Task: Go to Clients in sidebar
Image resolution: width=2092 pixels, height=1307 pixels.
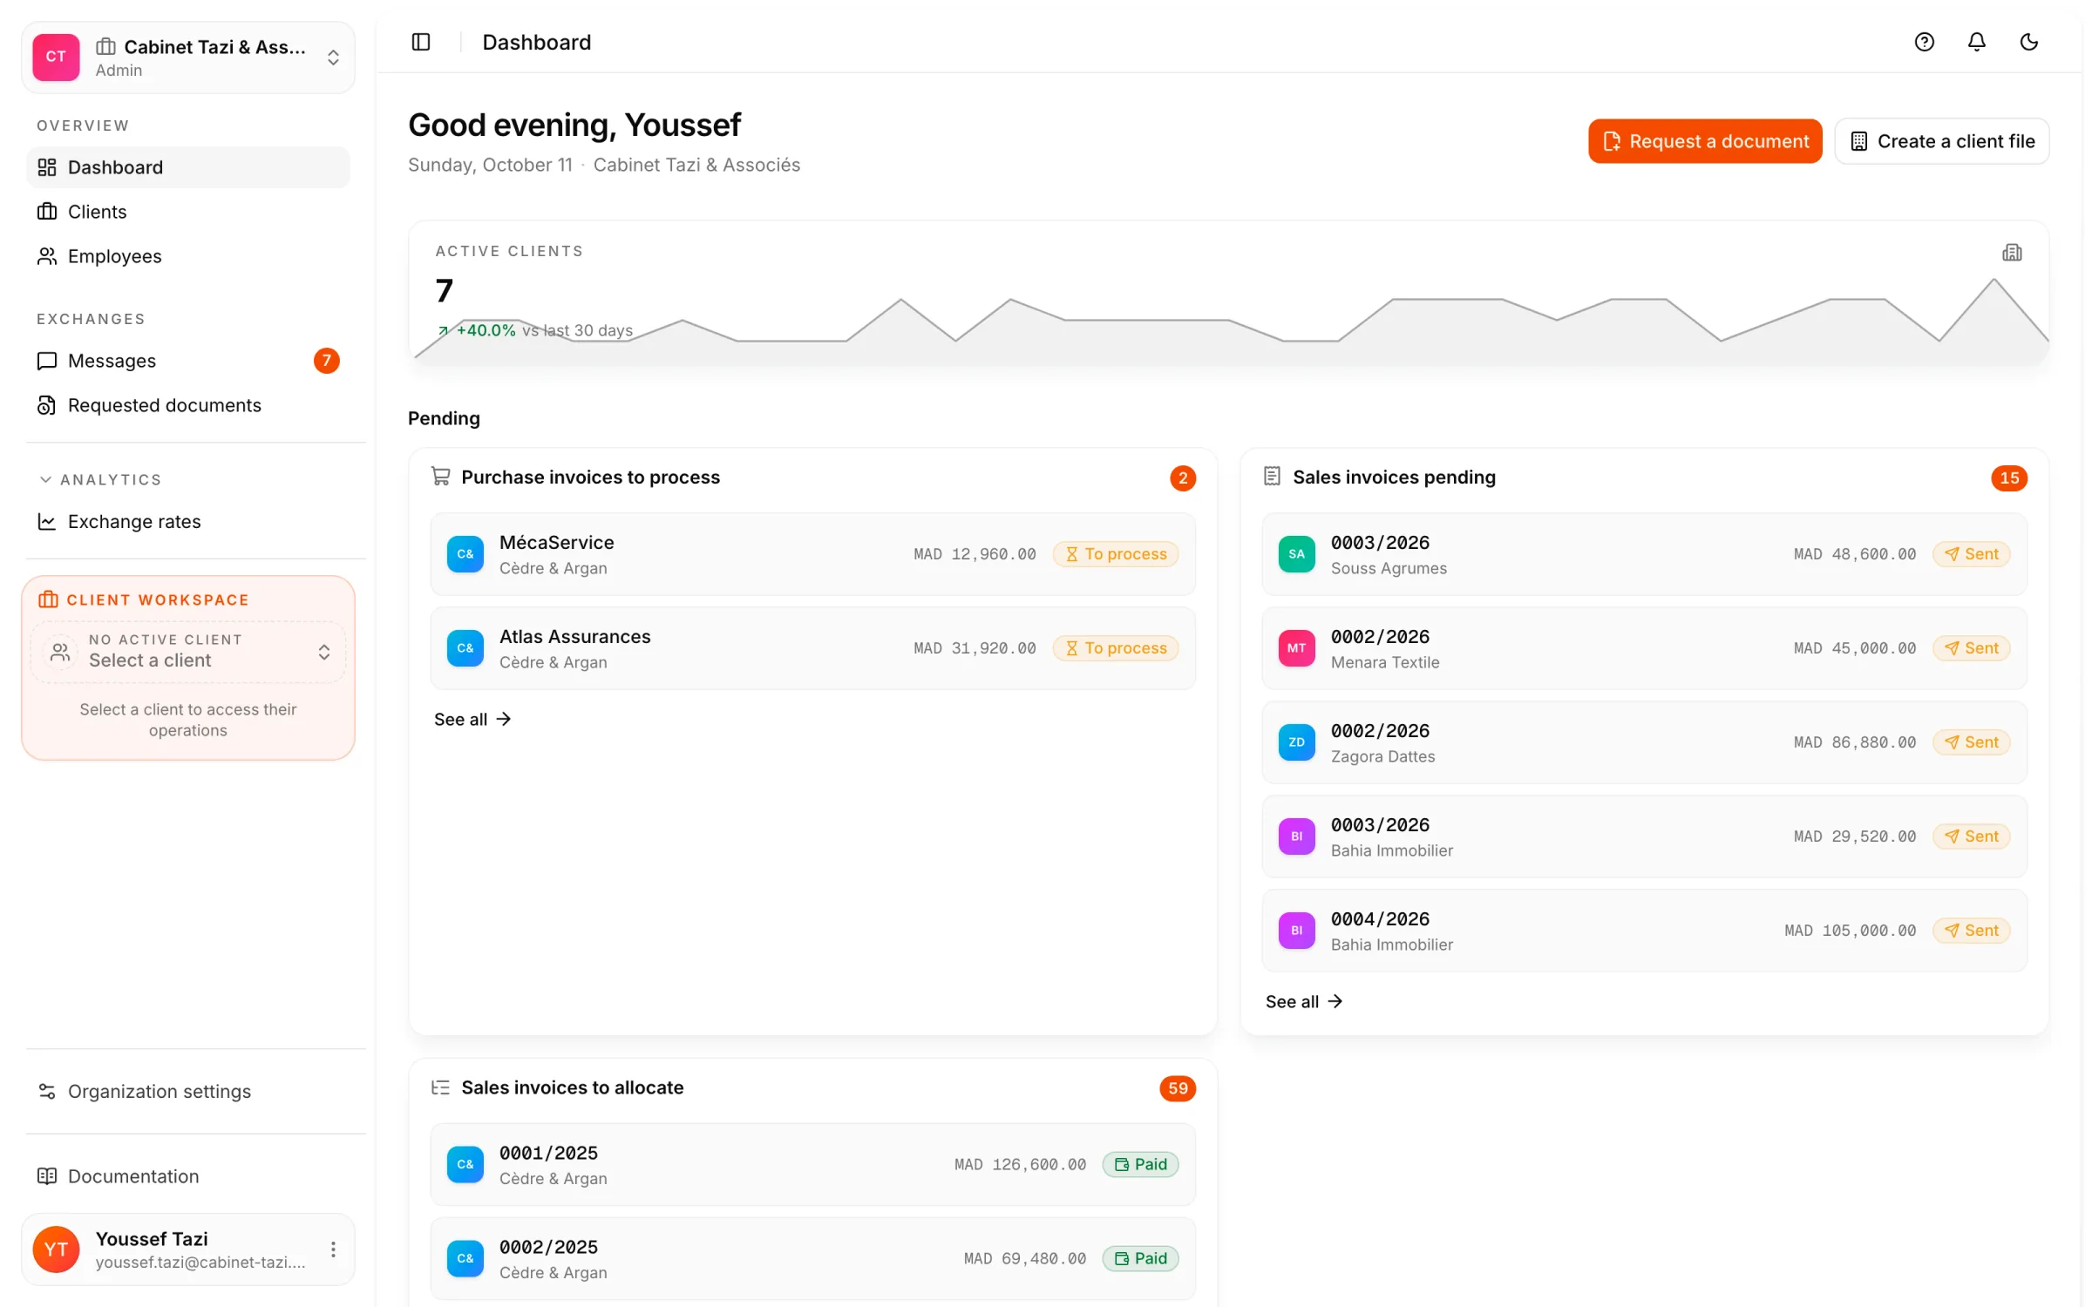Action: (x=188, y=212)
